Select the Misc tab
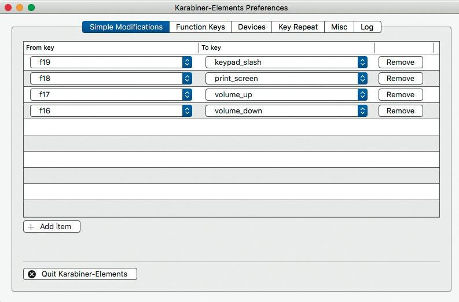 (339, 27)
